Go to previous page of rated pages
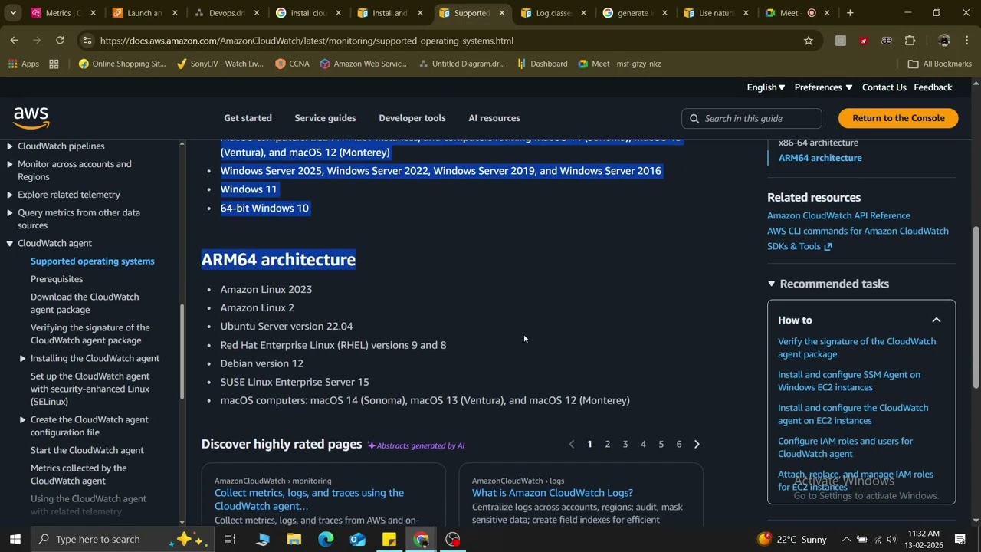The width and height of the screenshot is (981, 552). (x=571, y=444)
